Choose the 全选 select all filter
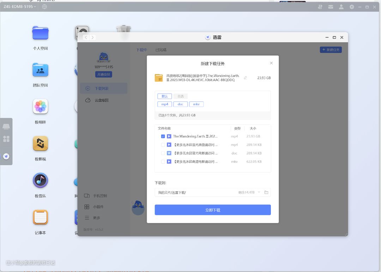Image resolution: width=381 pixels, height=272 pixels. (180, 96)
